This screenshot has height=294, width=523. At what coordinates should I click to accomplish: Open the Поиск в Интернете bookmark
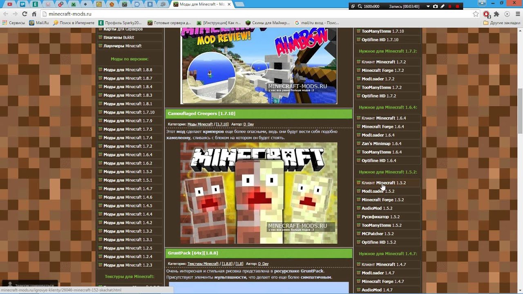(x=74, y=23)
